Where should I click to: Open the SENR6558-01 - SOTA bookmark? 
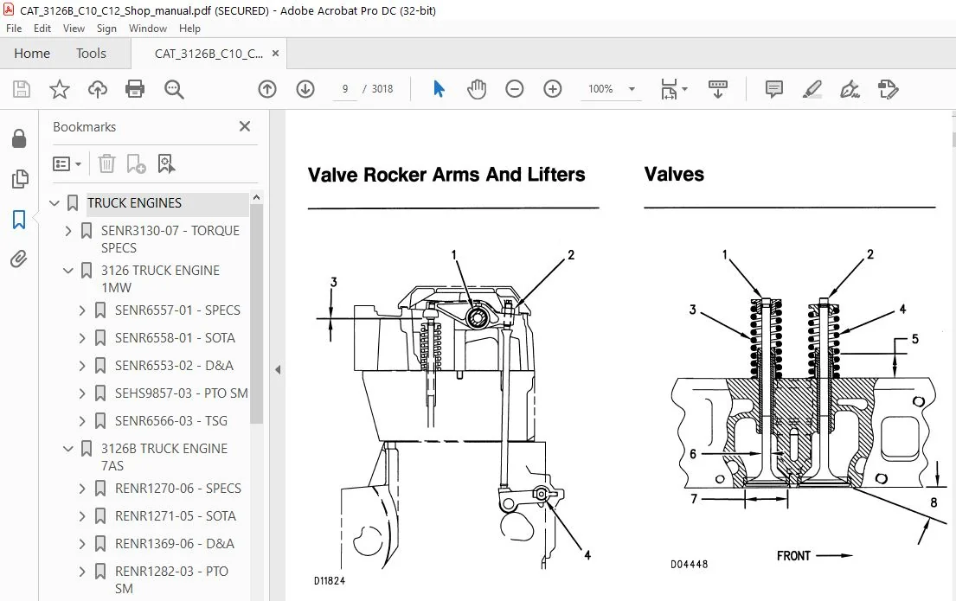click(x=175, y=337)
